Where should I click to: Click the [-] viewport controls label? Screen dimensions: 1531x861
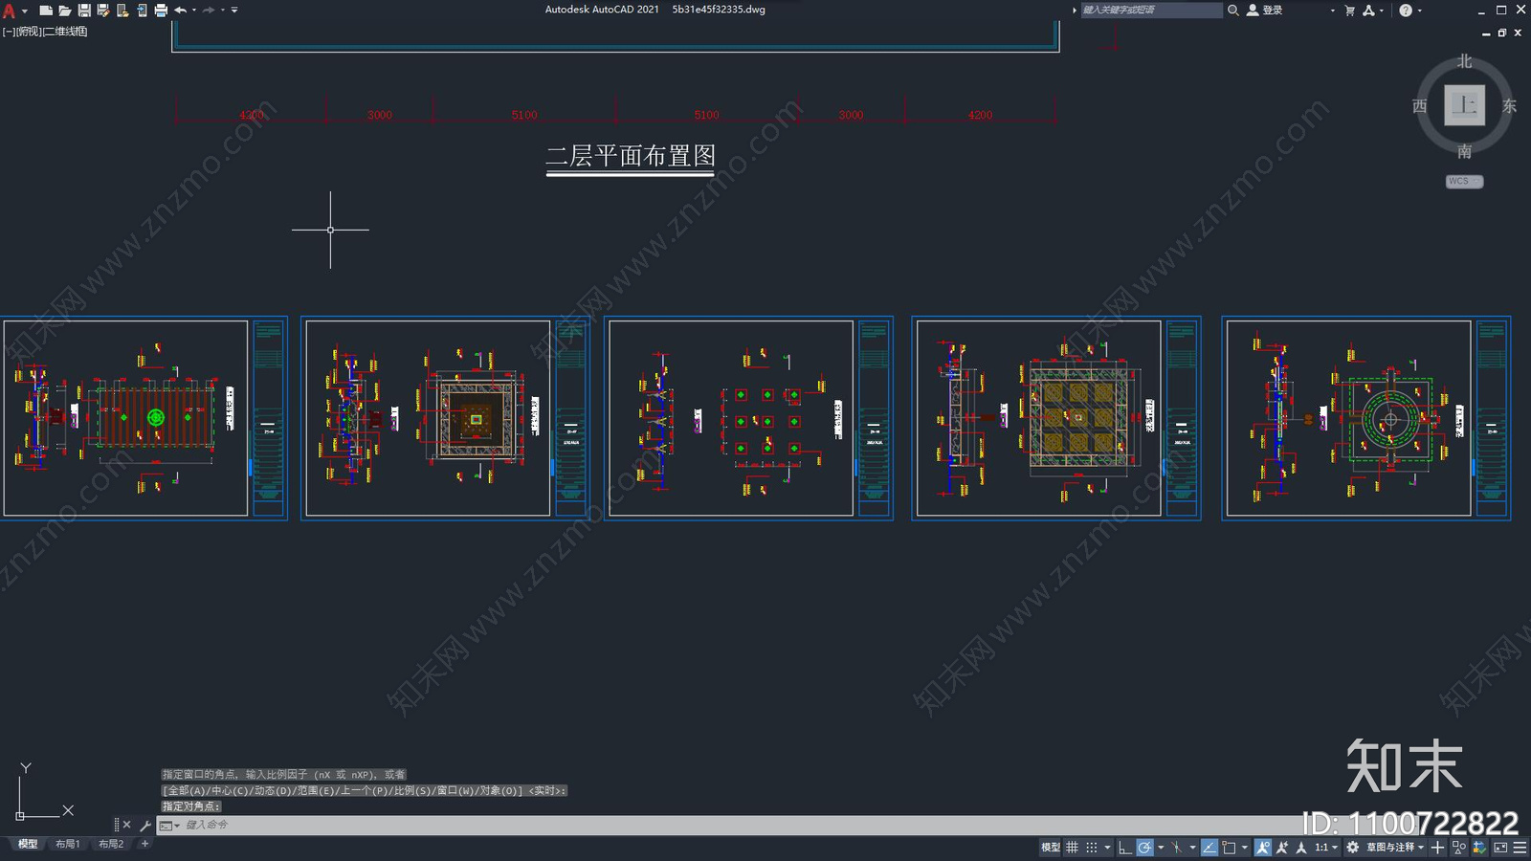point(9,32)
